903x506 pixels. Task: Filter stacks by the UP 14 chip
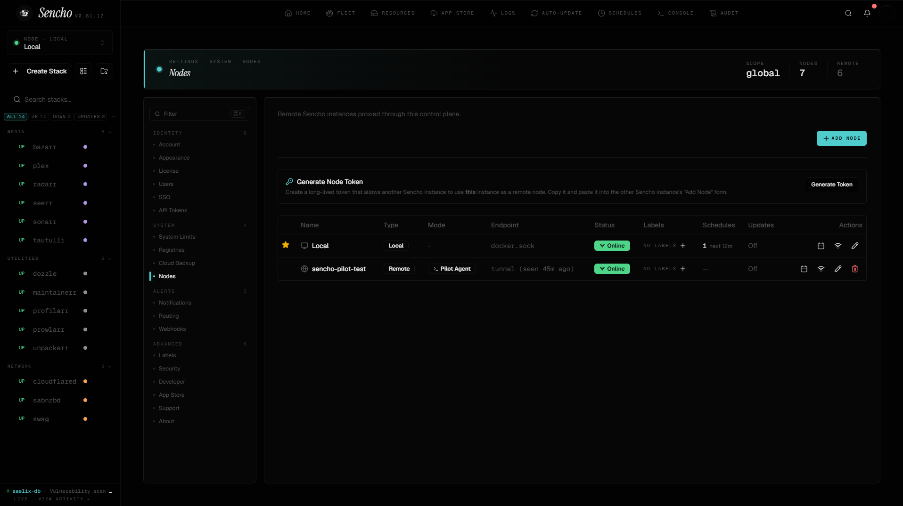(39, 117)
